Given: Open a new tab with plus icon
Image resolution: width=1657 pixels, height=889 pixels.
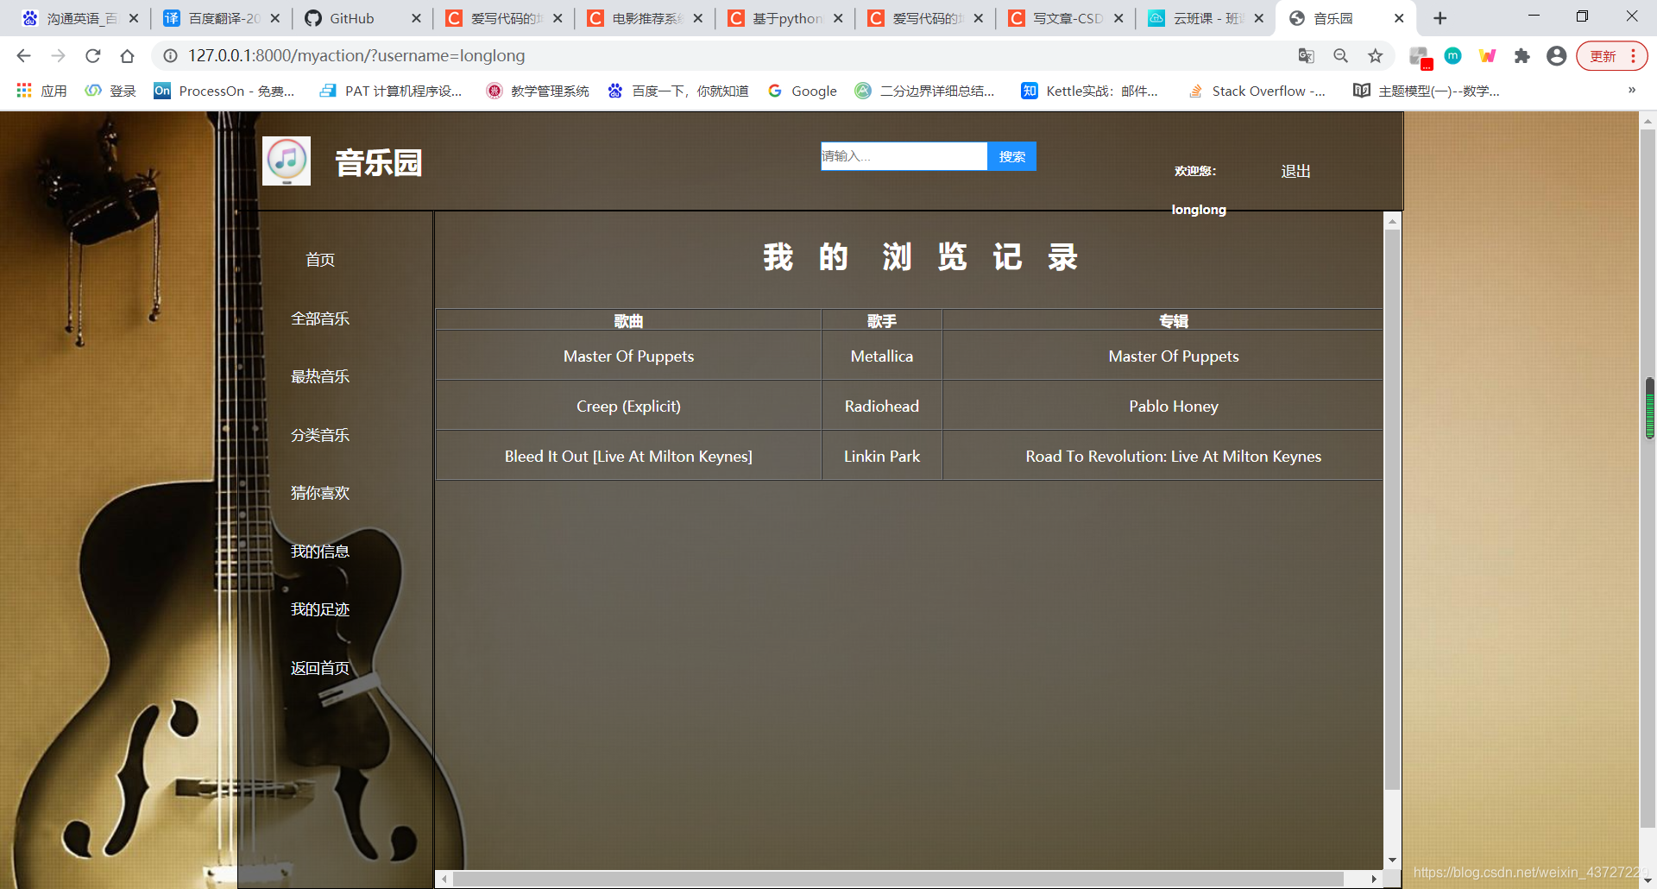Looking at the screenshot, I should pyautogui.click(x=1440, y=18).
